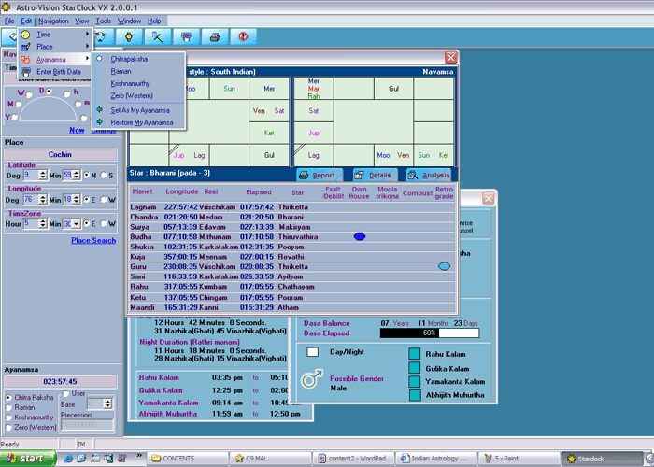
Task: Choose Chitrapaksha in Ayanamsa submenu
Action: click(129, 59)
